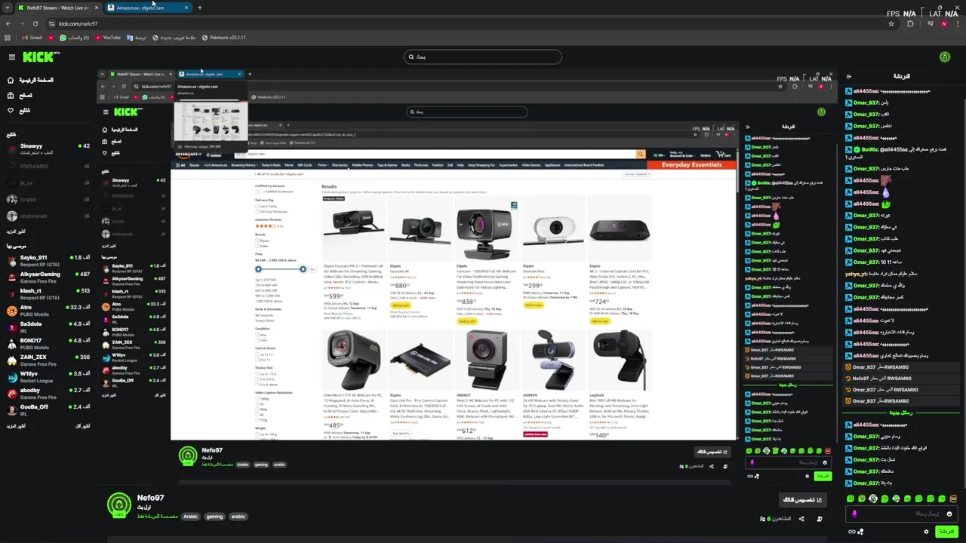966x543 pixels.
Task: Open the tab search dropdown arrow
Action: pos(8,8)
